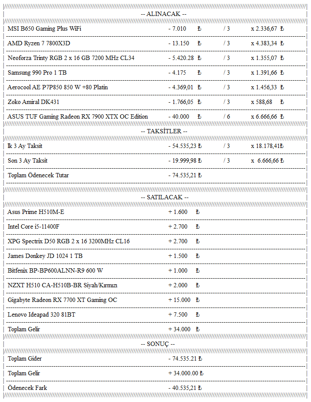The height and width of the screenshot is (402, 311).
Task: Click the Toplam Gider amount 74.535.21
Action: tap(185, 359)
